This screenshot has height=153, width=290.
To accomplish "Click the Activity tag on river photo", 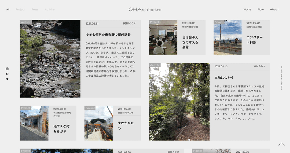I will point(26,22).
